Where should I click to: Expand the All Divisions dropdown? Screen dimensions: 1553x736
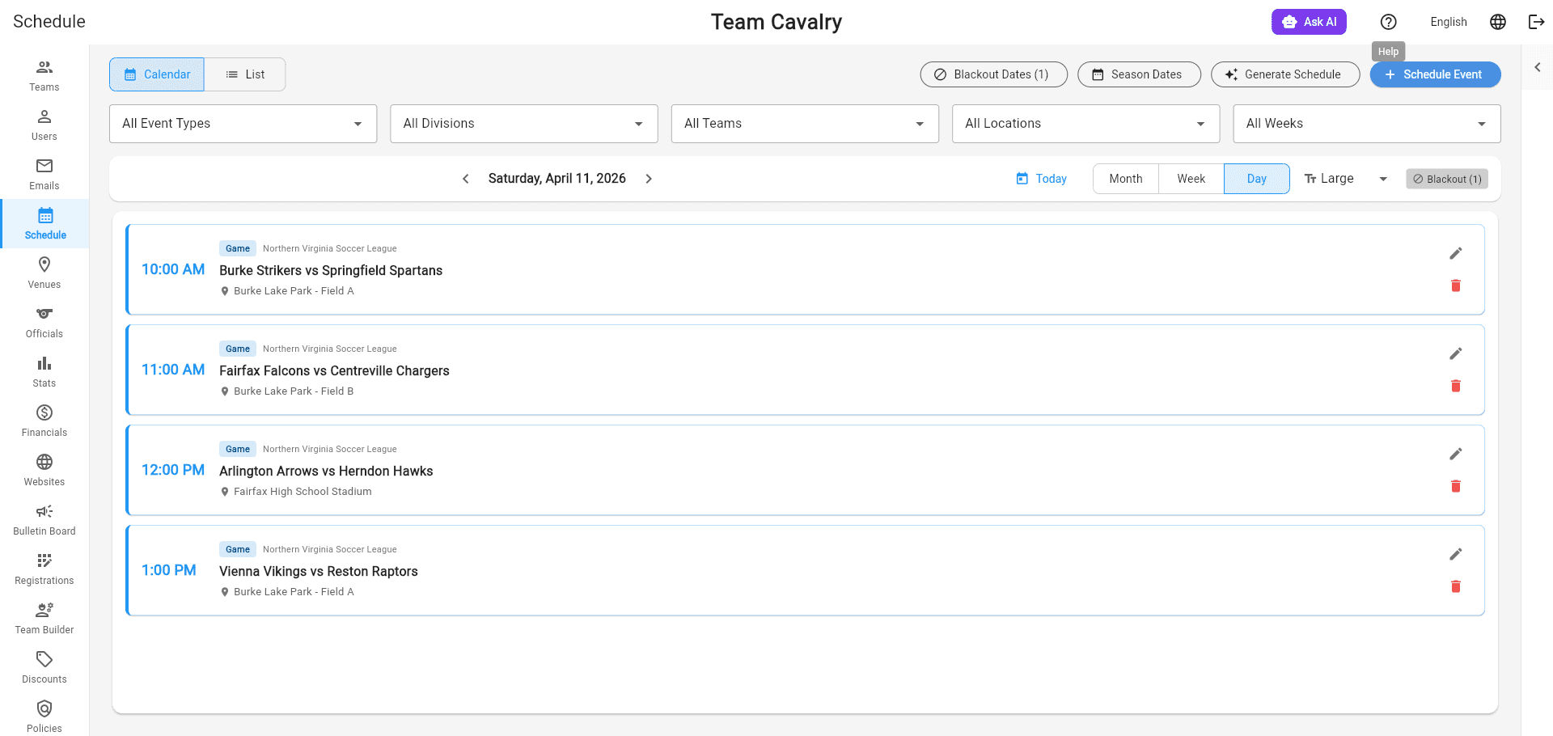tap(524, 124)
